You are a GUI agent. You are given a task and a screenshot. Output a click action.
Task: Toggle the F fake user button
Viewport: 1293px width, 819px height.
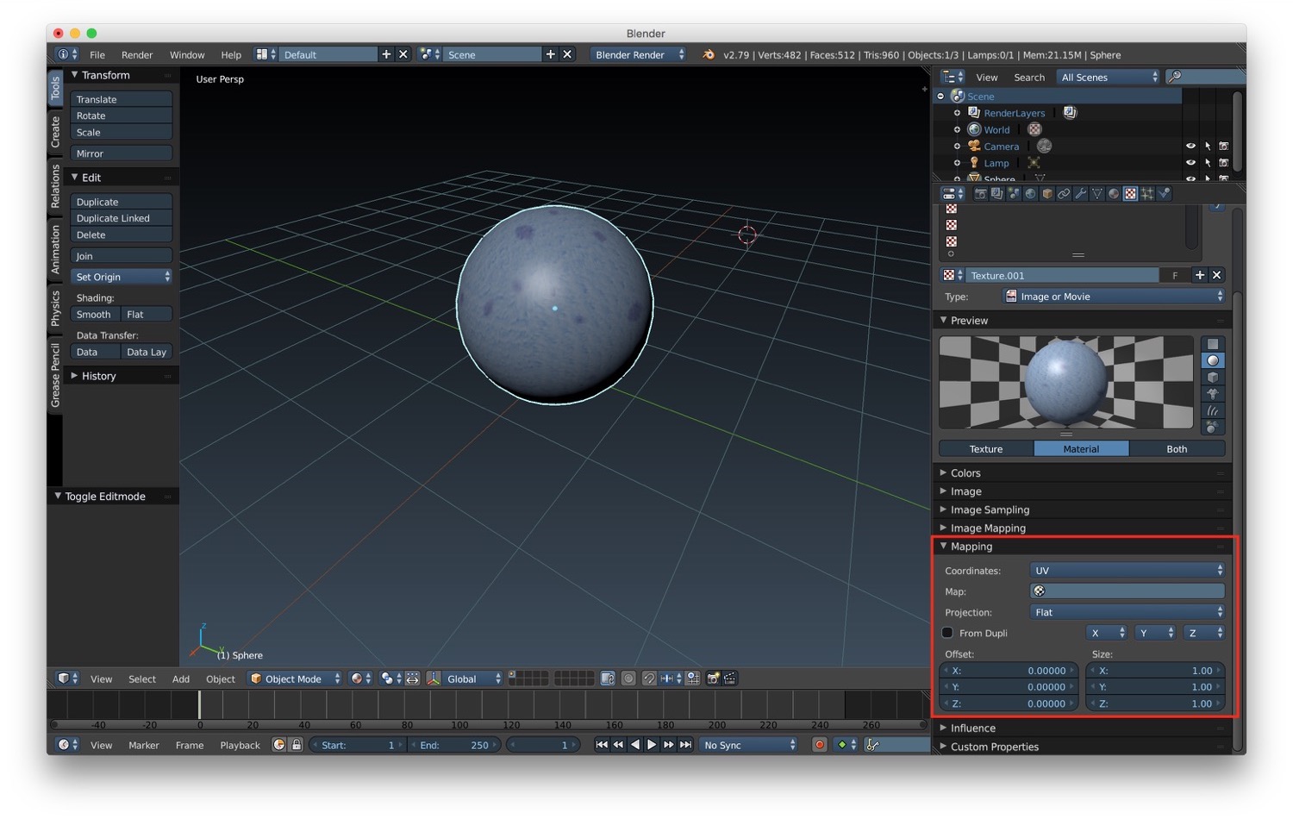(1174, 275)
